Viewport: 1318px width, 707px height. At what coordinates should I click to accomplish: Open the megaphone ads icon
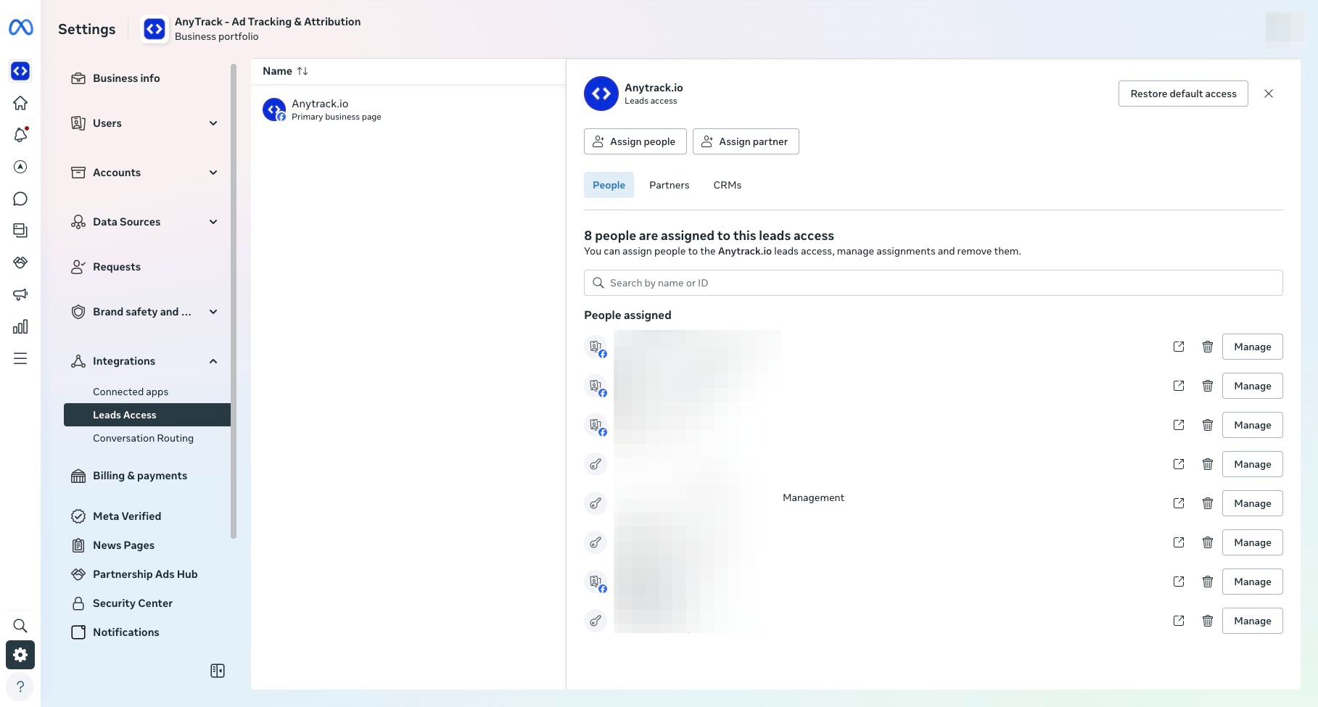[20, 294]
